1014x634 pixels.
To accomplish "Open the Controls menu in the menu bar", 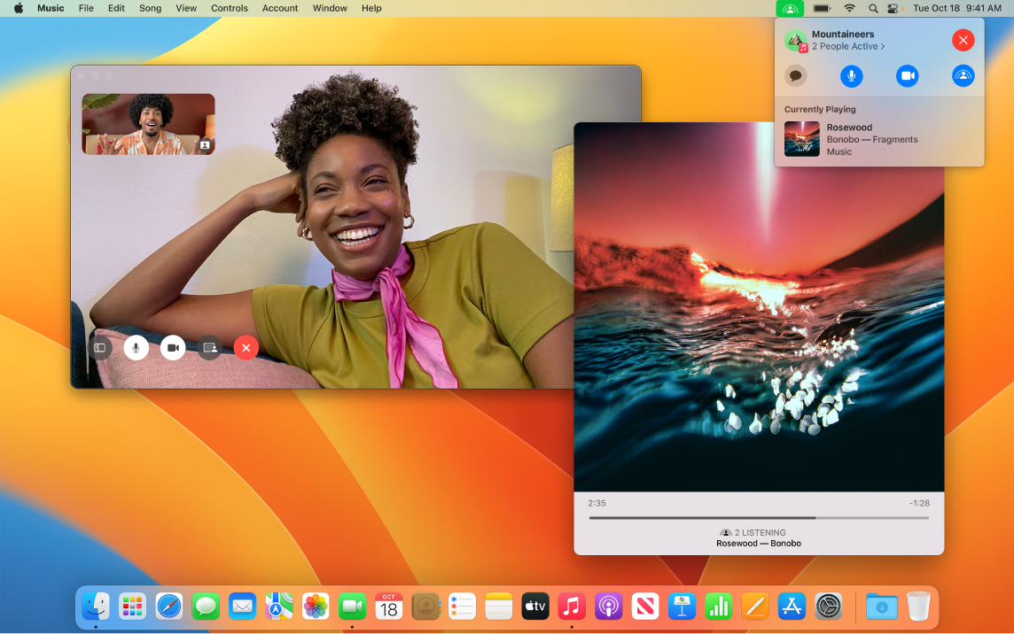I will coord(229,8).
